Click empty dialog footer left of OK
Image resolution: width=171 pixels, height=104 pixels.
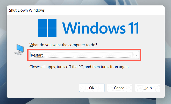[41, 88]
